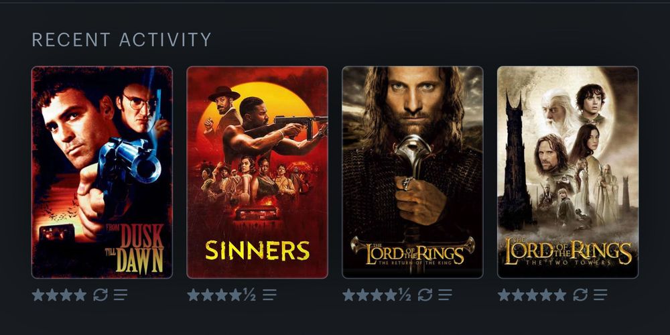Open the review icon under The Return of the King
This screenshot has height=335, width=670.
click(446, 295)
